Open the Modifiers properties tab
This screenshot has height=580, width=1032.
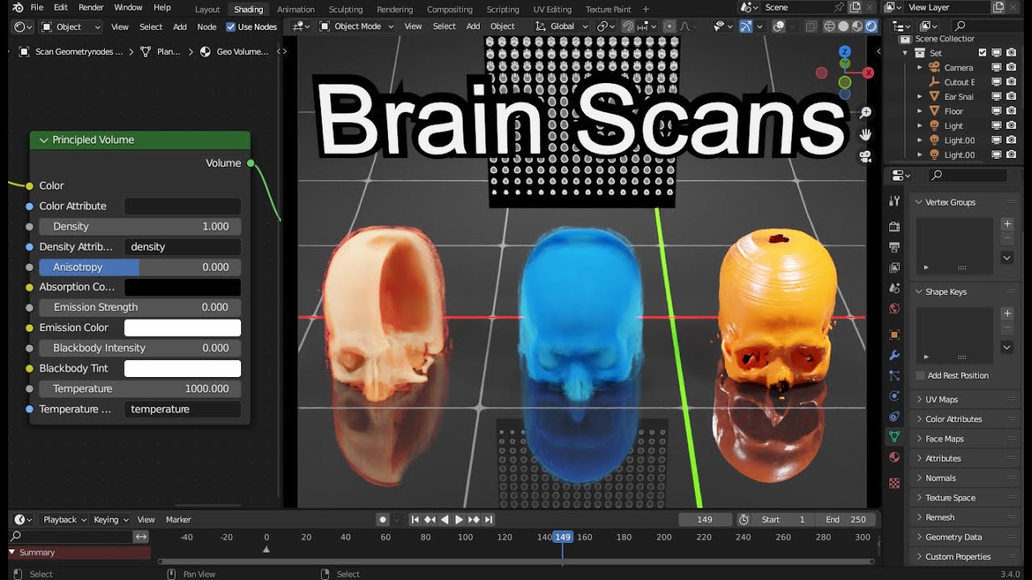pyautogui.click(x=894, y=355)
